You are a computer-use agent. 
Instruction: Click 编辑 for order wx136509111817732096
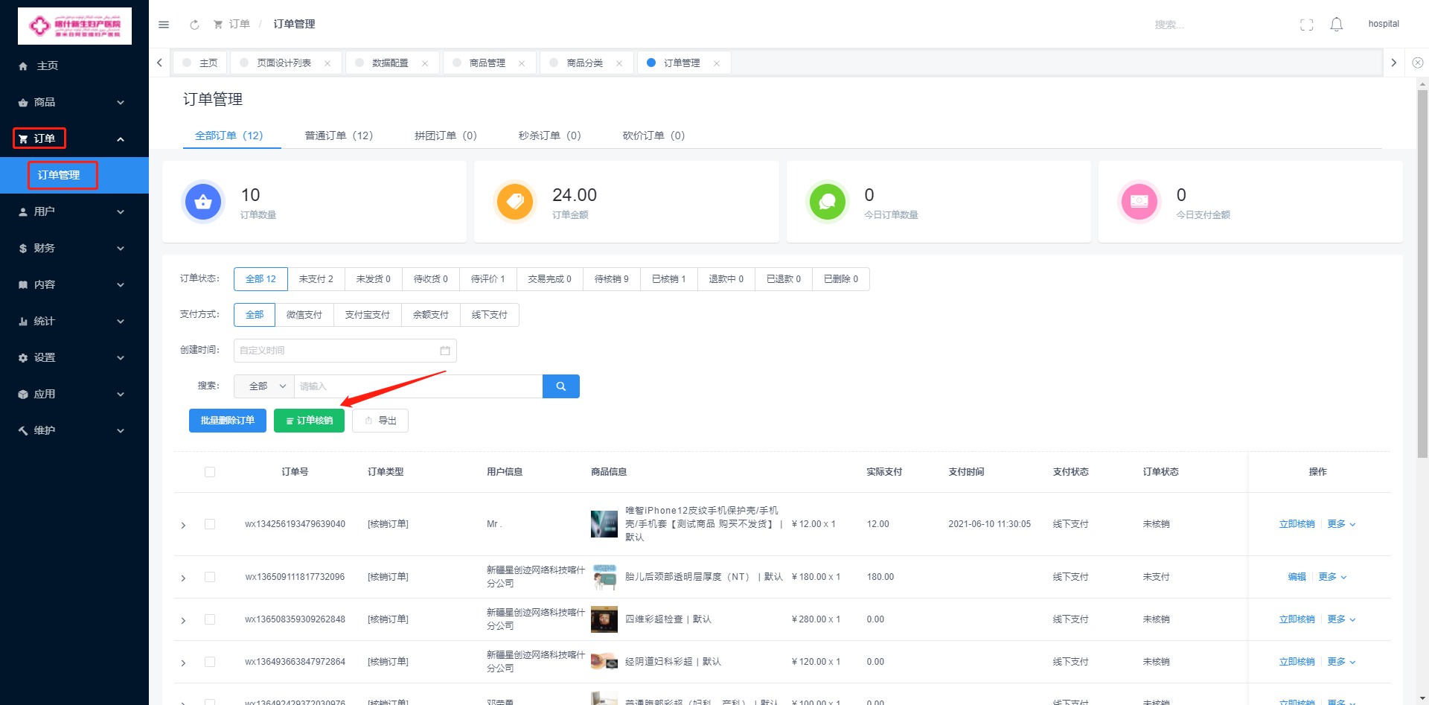point(1297,577)
